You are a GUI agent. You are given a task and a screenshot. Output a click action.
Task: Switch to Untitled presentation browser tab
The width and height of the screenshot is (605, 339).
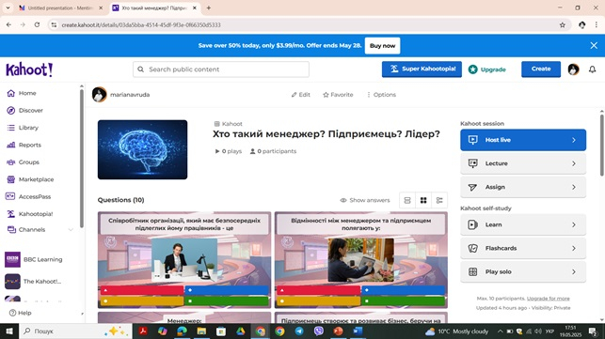[x=61, y=8]
